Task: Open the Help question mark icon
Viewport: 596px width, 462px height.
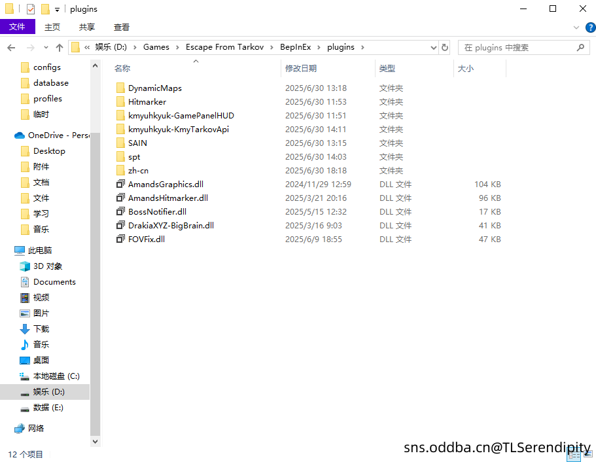Action: coord(590,27)
